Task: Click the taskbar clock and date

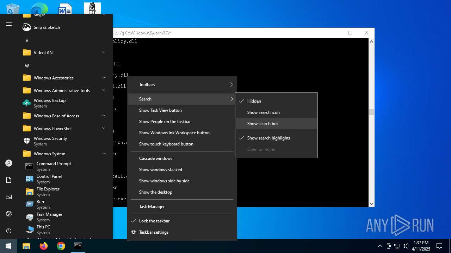Action: 421,246
